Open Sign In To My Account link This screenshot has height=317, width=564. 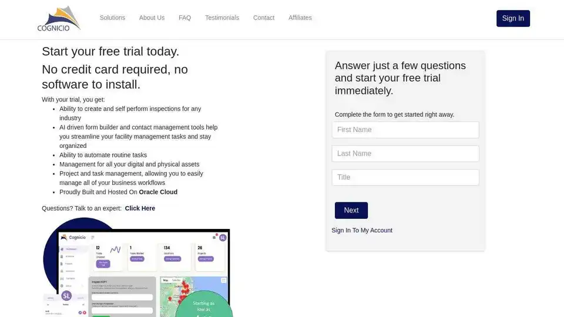tap(362, 230)
